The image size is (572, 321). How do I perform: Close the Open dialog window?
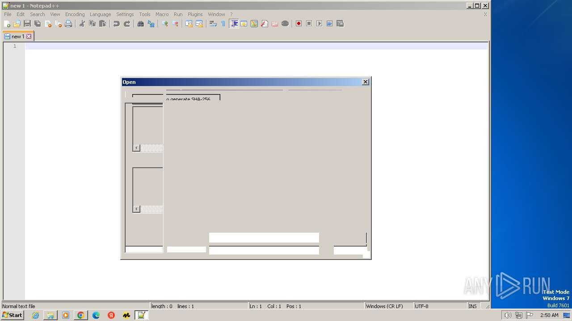(366, 82)
